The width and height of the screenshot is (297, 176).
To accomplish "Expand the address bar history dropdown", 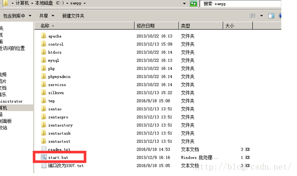I will pos(184,3).
